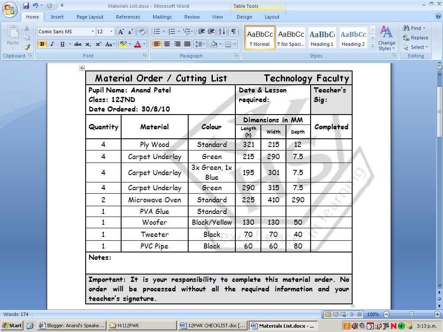Apply the Heading 1 style from the gallery
This screenshot has width=443, height=332.
pyautogui.click(x=322, y=37)
